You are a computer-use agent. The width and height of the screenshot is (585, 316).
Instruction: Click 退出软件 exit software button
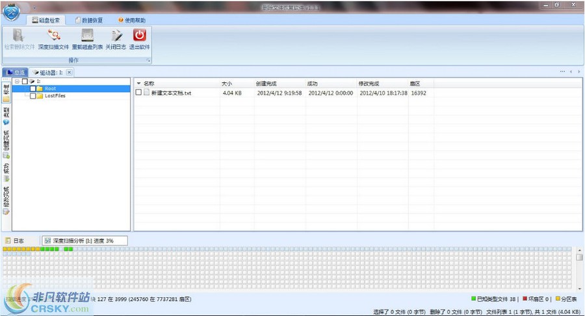click(x=140, y=39)
